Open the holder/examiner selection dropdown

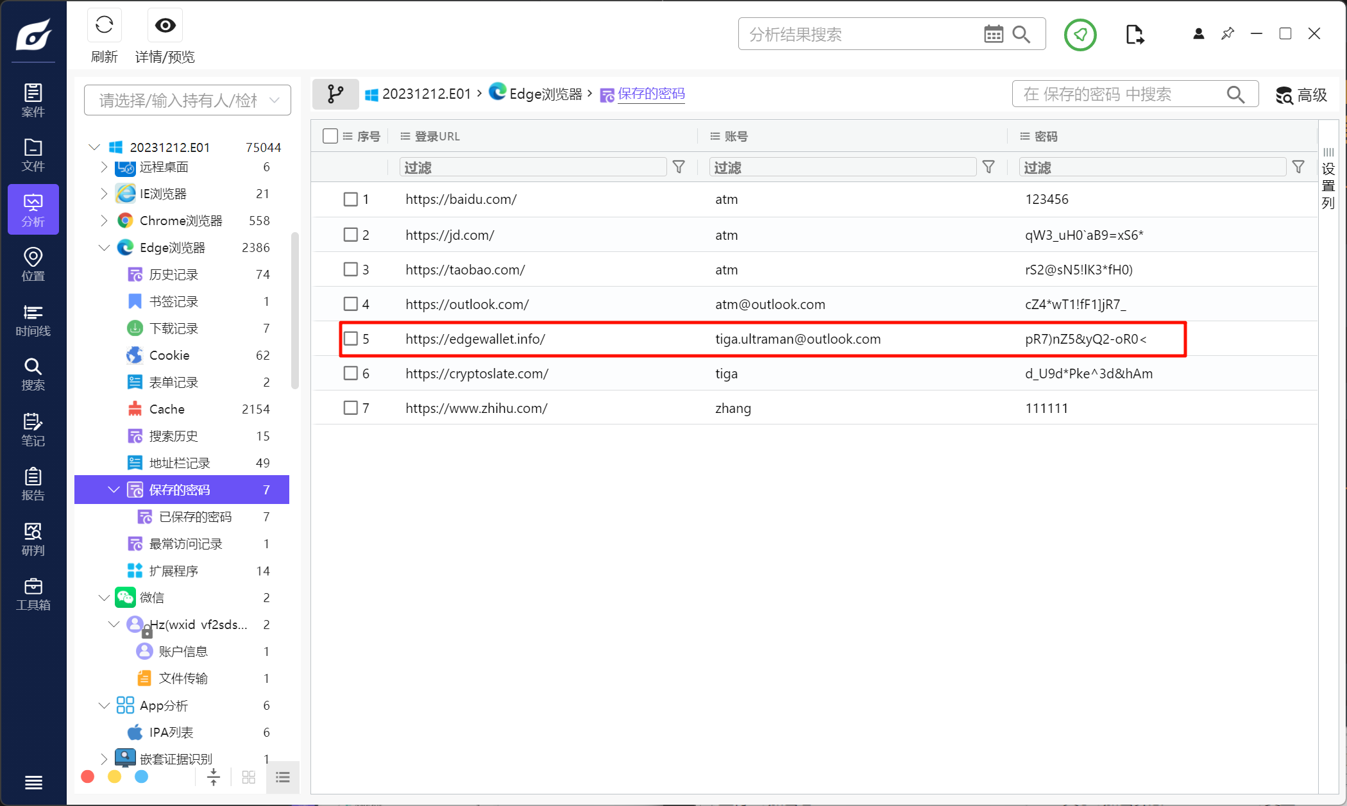187,100
